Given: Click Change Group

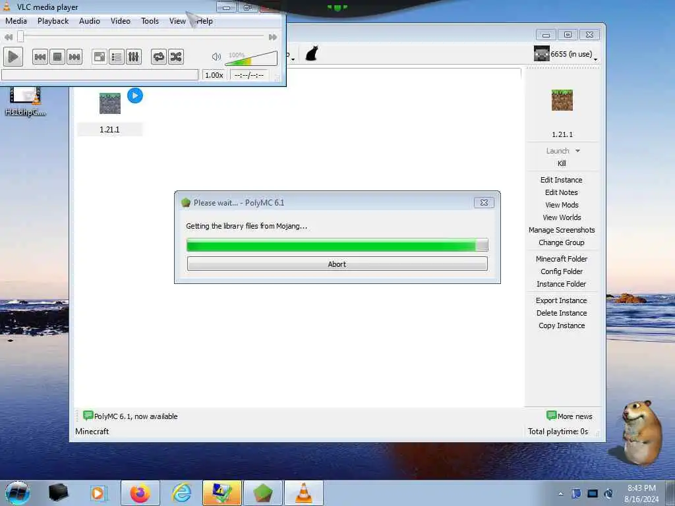Looking at the screenshot, I should [562, 242].
